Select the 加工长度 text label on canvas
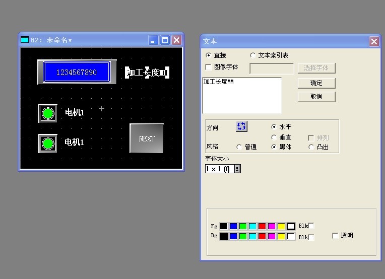The width and height of the screenshot is (385, 279). (x=147, y=73)
